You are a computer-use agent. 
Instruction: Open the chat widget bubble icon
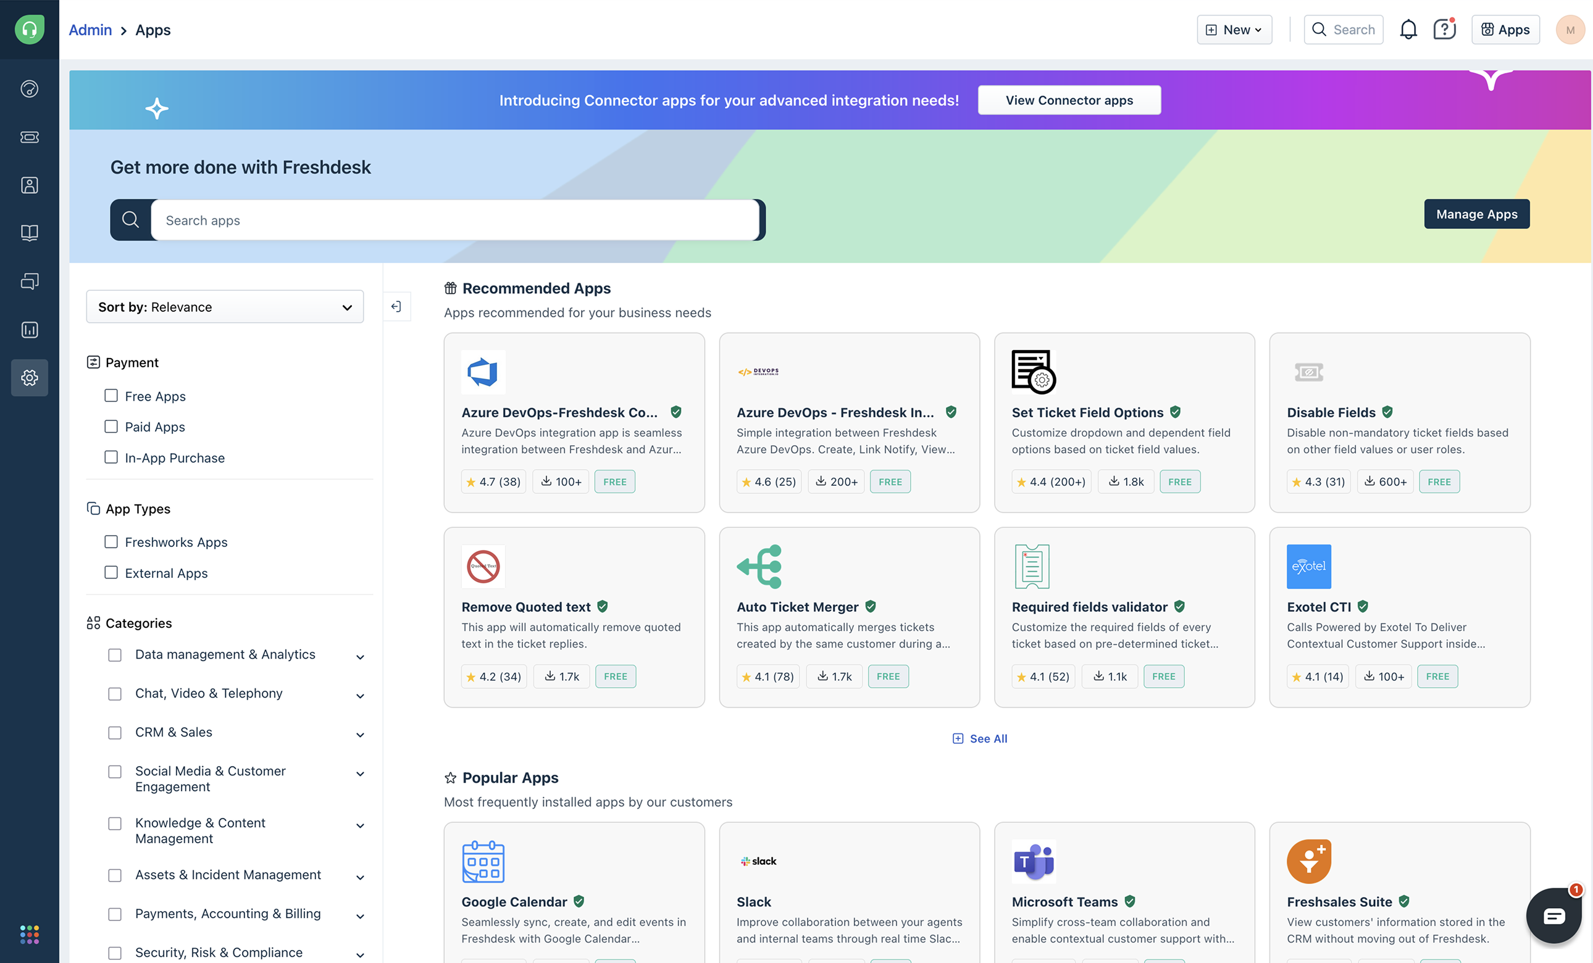pyautogui.click(x=1553, y=915)
